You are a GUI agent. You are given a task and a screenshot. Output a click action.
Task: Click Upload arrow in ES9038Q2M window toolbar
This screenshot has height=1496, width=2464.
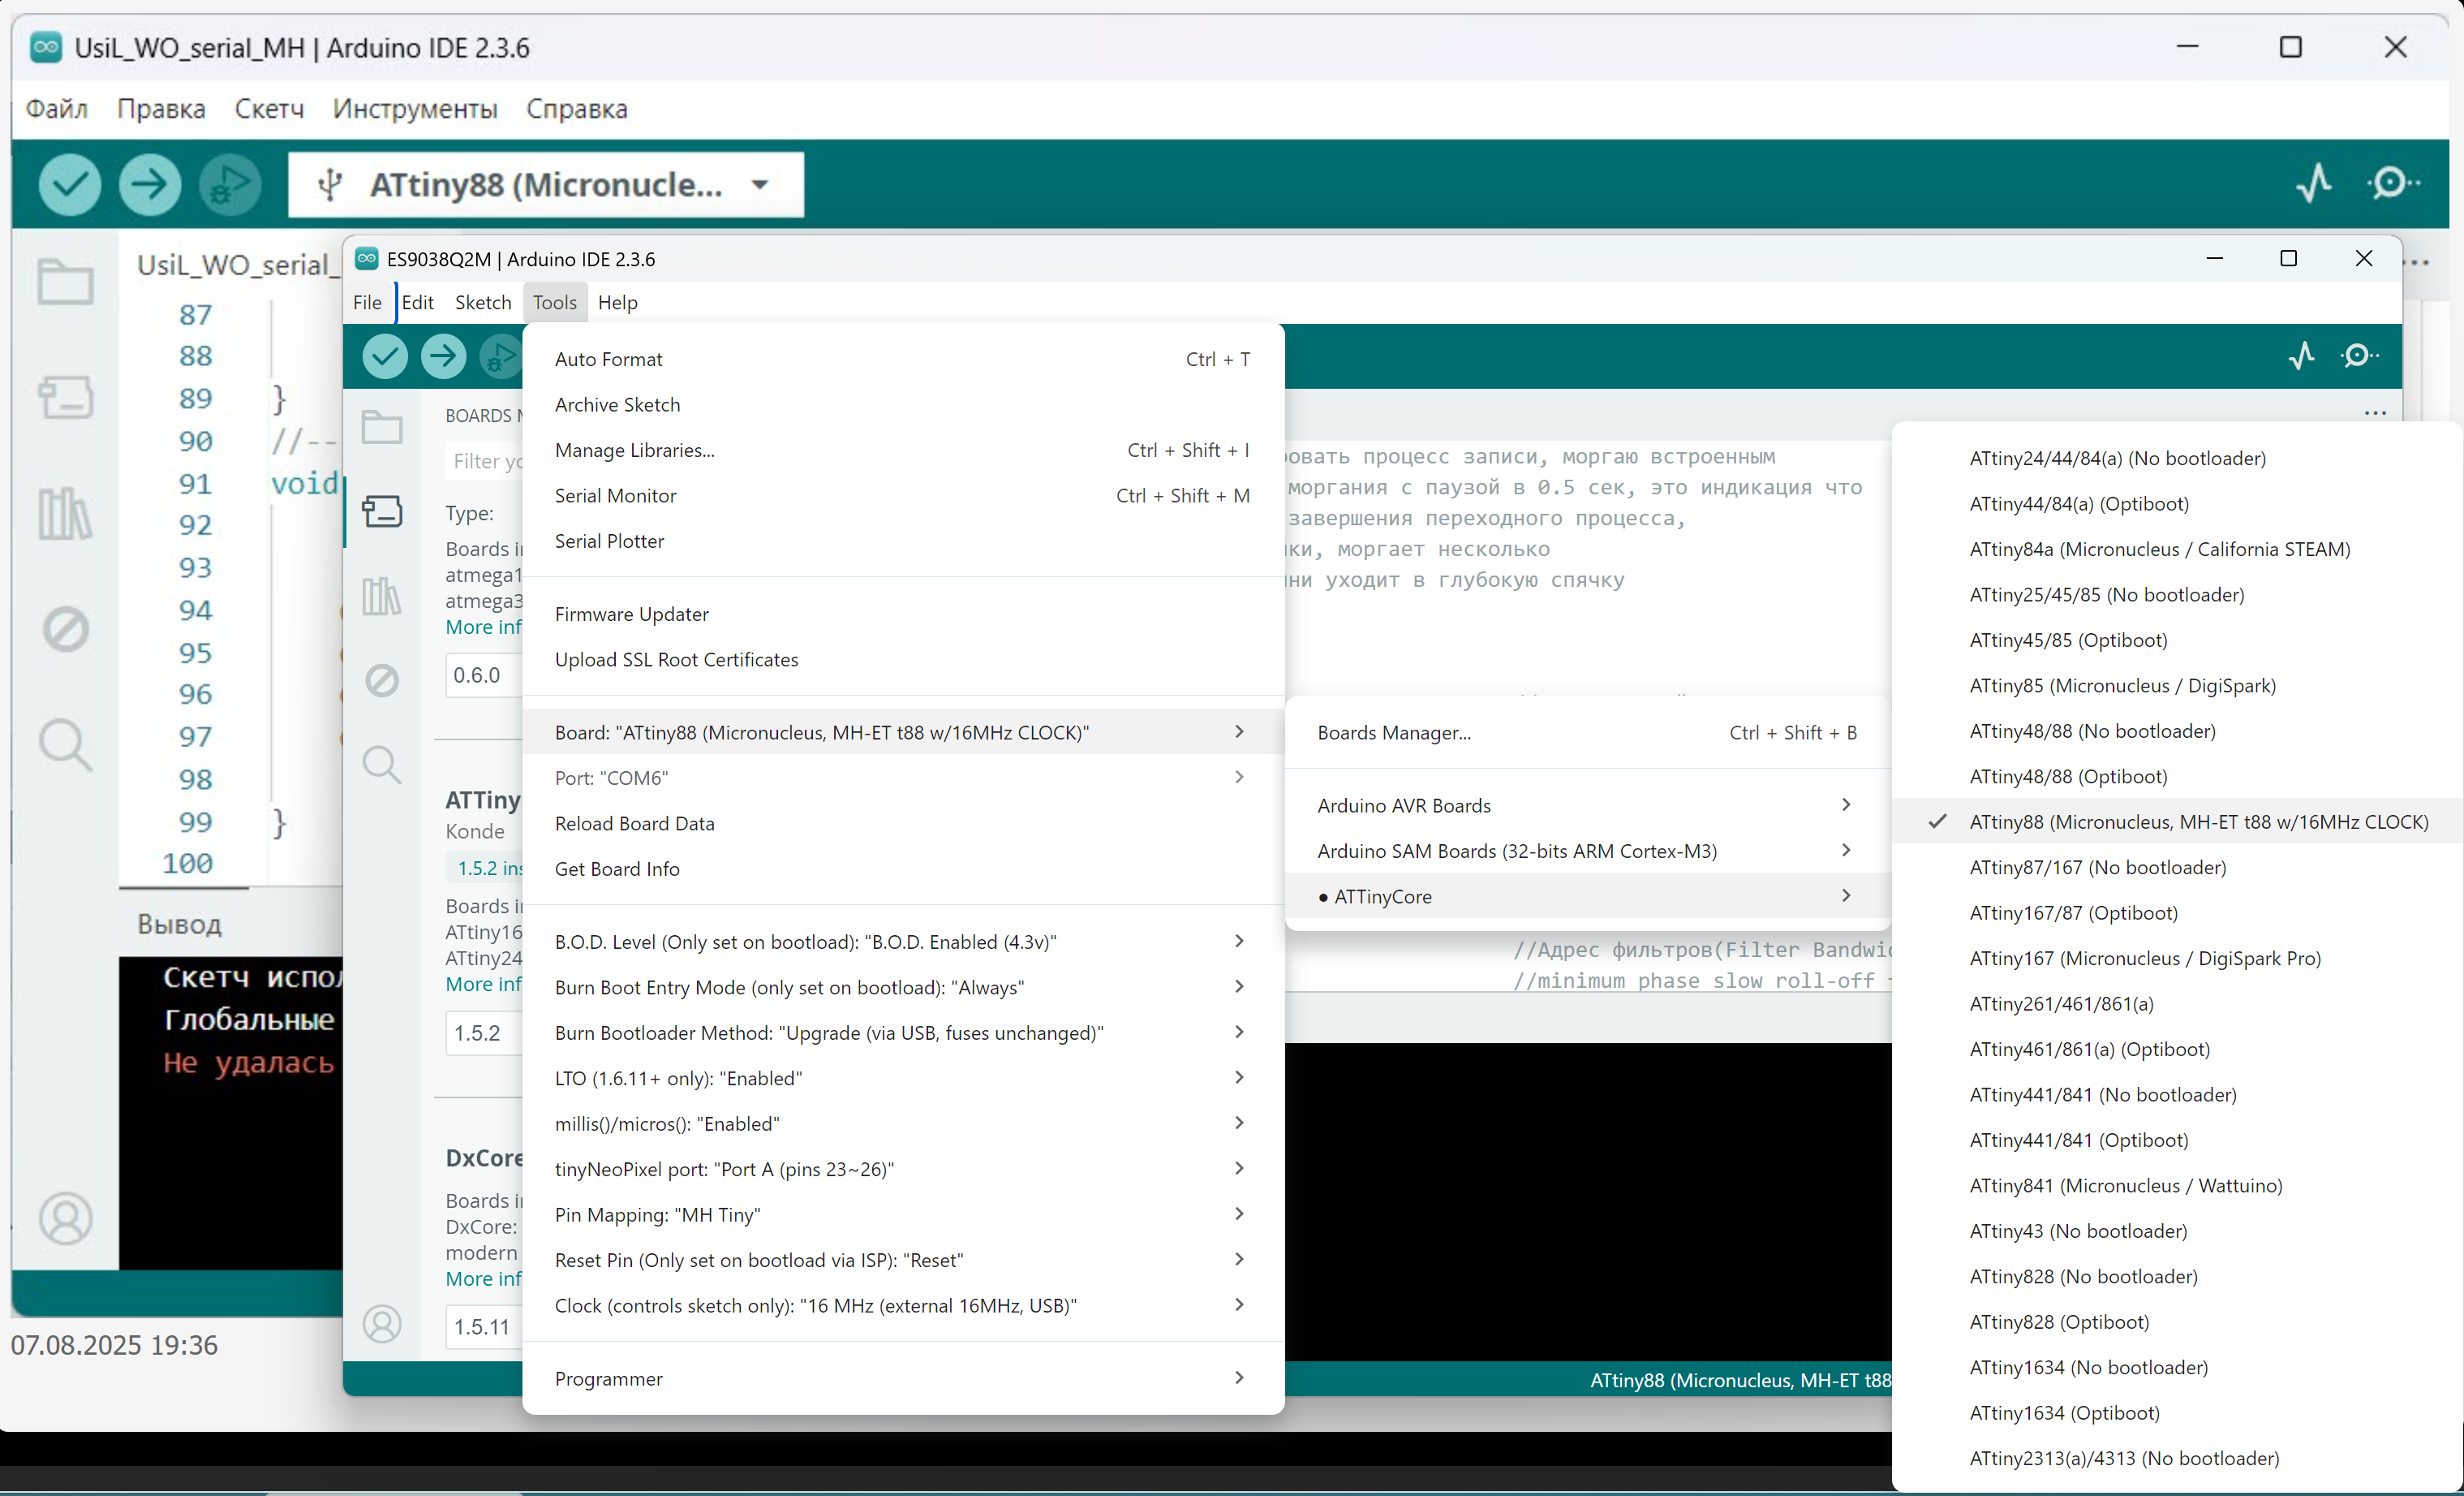[x=443, y=356]
